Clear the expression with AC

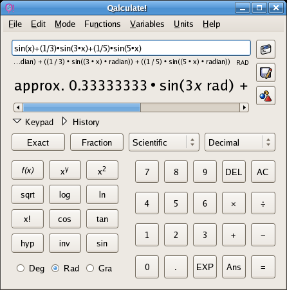pos(263,172)
